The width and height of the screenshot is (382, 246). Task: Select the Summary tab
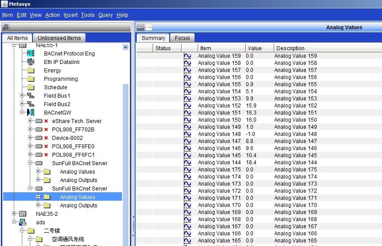click(153, 38)
